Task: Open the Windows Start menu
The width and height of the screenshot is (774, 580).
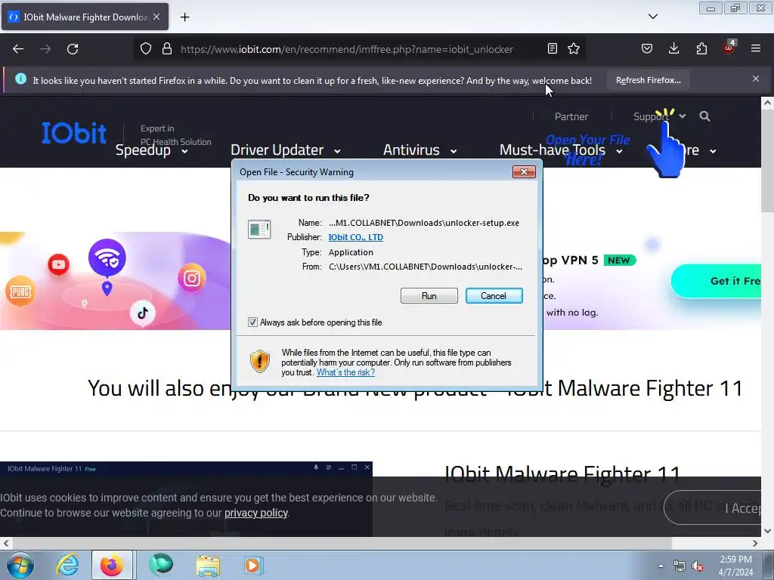Action: click(x=20, y=565)
